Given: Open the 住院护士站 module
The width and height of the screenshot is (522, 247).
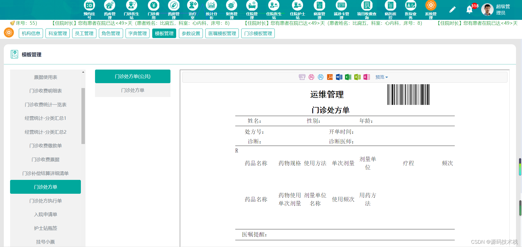Looking at the screenshot, I should [297, 8].
